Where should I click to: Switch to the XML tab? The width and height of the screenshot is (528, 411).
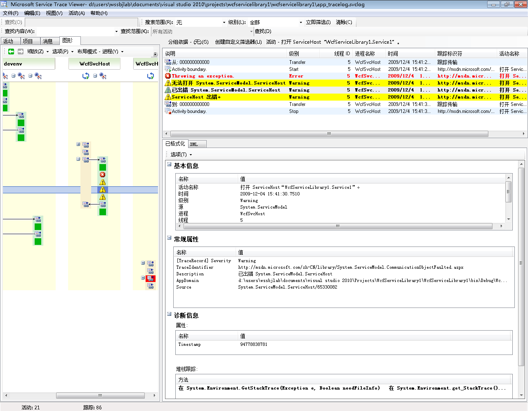197,144
